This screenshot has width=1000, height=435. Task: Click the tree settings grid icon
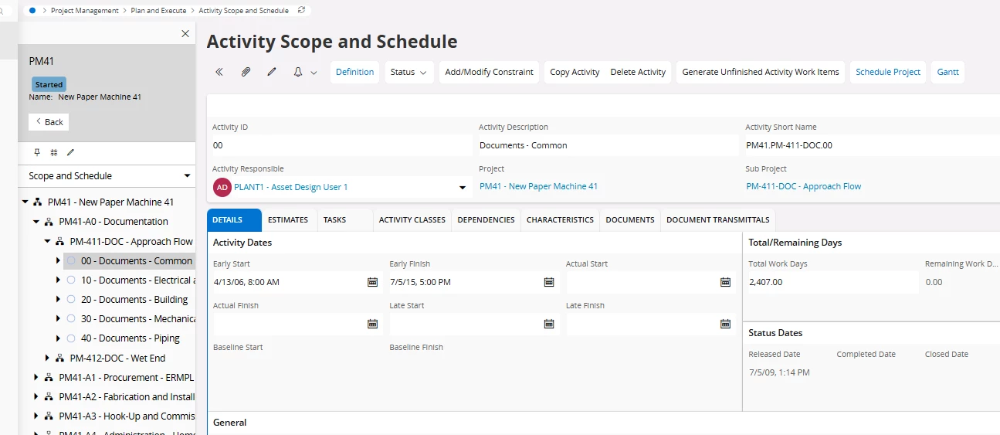coord(54,153)
